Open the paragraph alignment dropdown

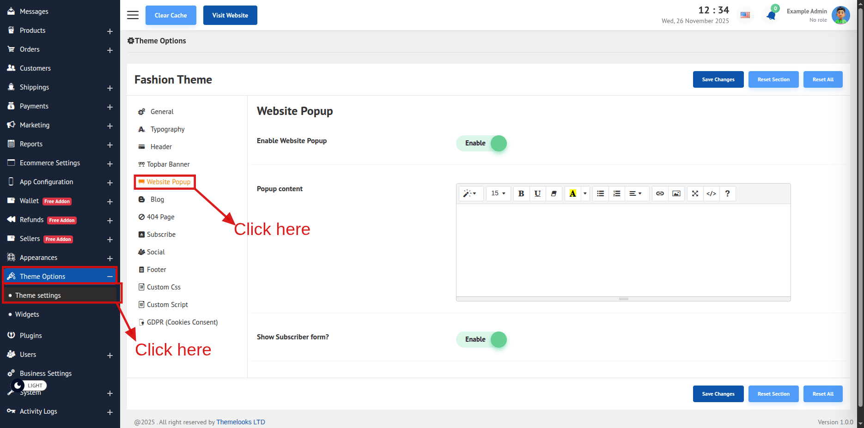(x=635, y=193)
